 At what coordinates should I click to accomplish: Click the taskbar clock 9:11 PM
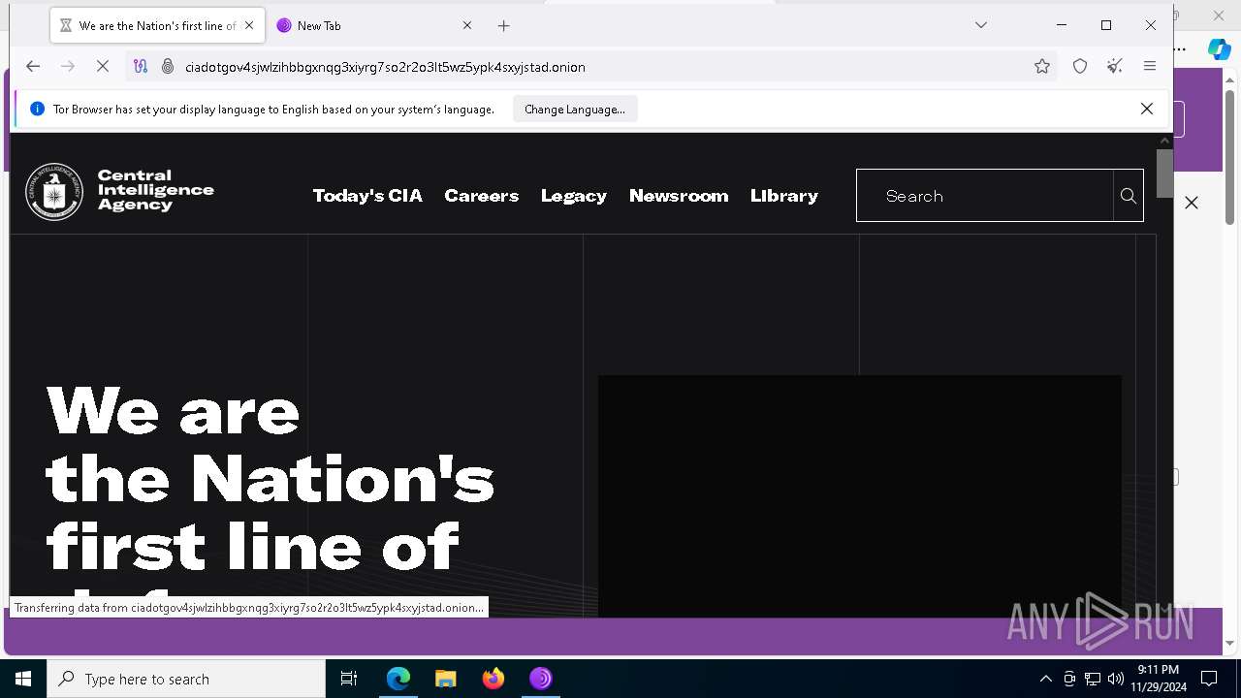(x=1158, y=670)
